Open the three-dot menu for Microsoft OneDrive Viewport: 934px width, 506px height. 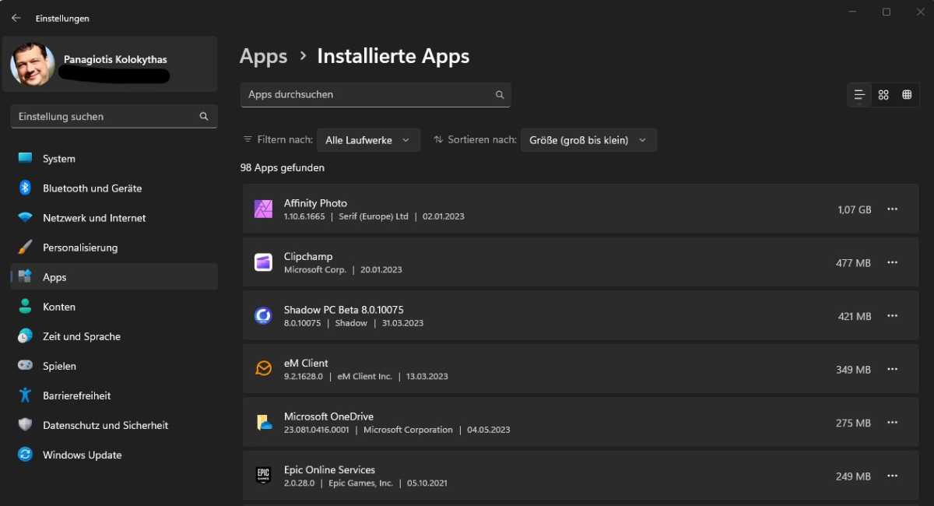click(x=893, y=423)
